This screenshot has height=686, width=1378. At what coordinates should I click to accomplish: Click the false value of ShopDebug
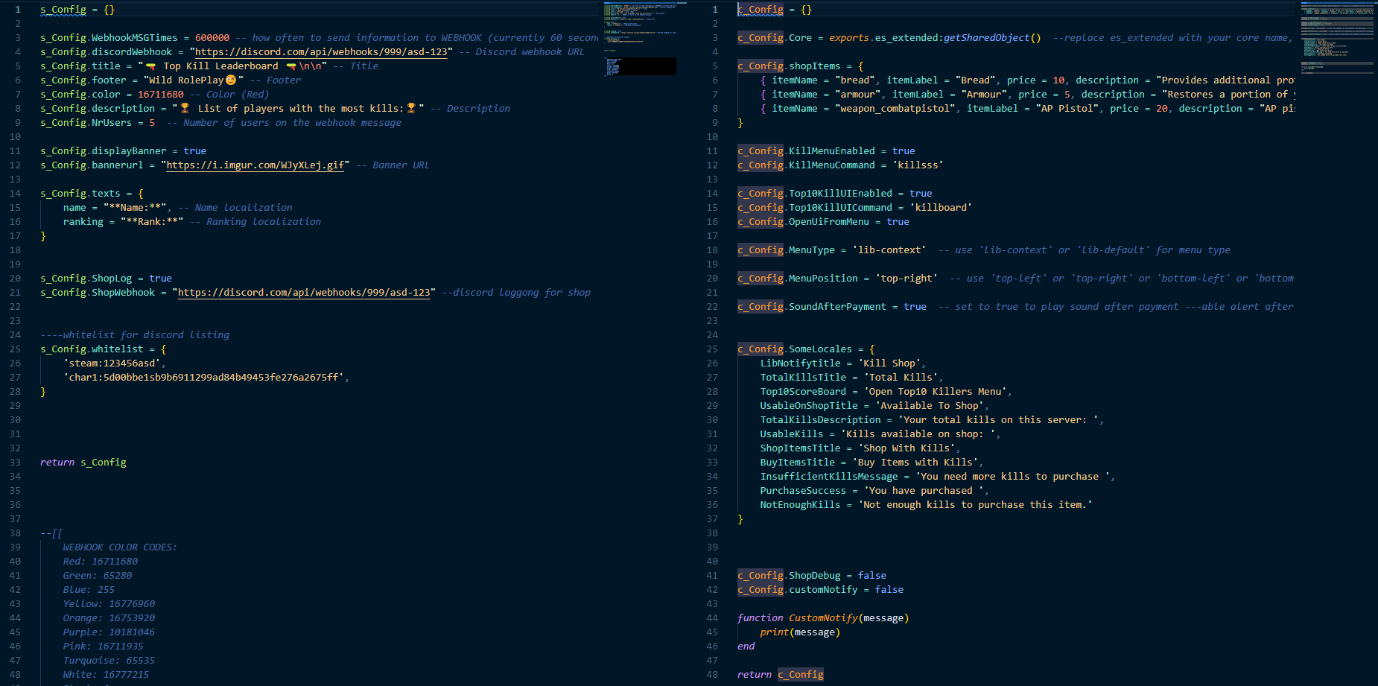click(x=872, y=575)
